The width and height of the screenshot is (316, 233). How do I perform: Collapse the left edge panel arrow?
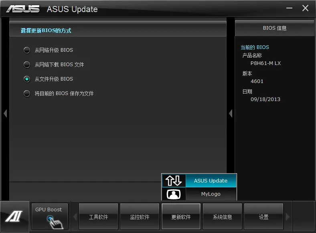pos(5,113)
